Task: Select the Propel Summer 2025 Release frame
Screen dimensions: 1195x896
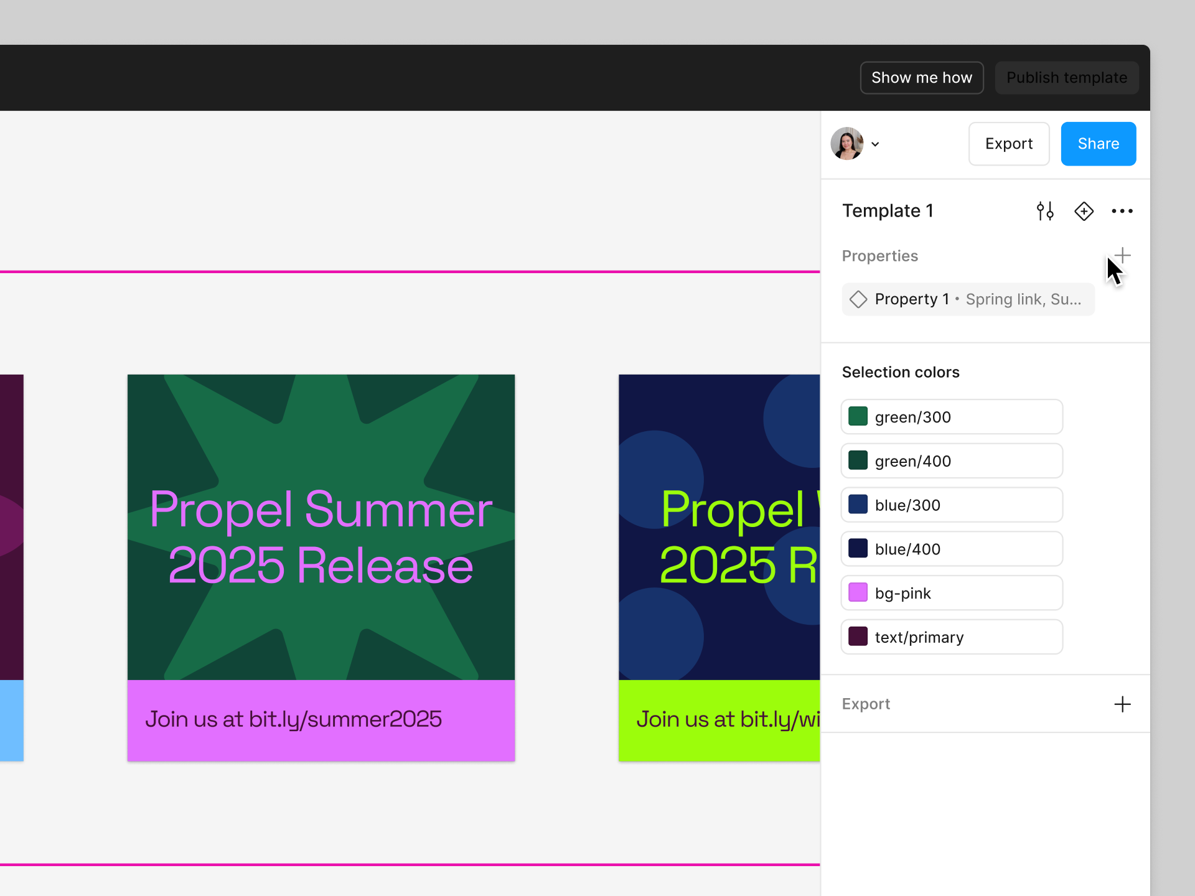Action: click(x=321, y=567)
